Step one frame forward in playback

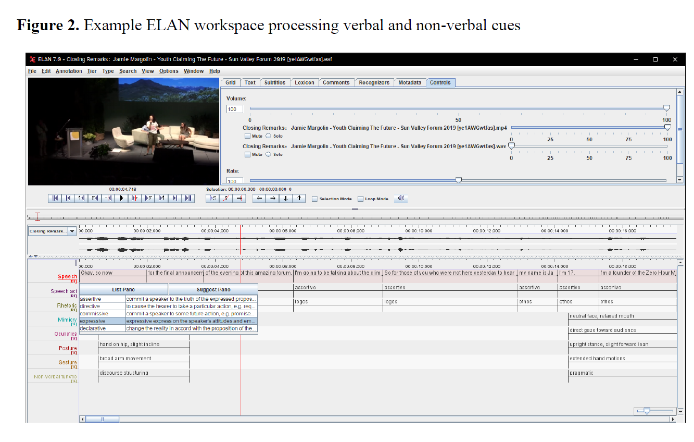tap(148, 198)
